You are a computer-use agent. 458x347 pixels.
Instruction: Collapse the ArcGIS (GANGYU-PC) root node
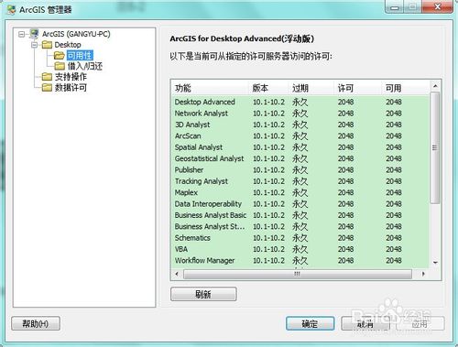(21, 34)
